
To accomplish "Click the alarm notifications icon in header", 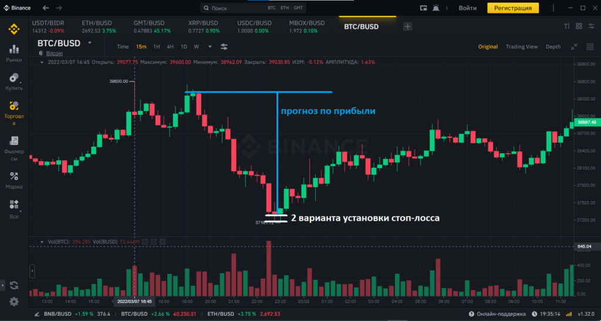I will pos(435,8).
